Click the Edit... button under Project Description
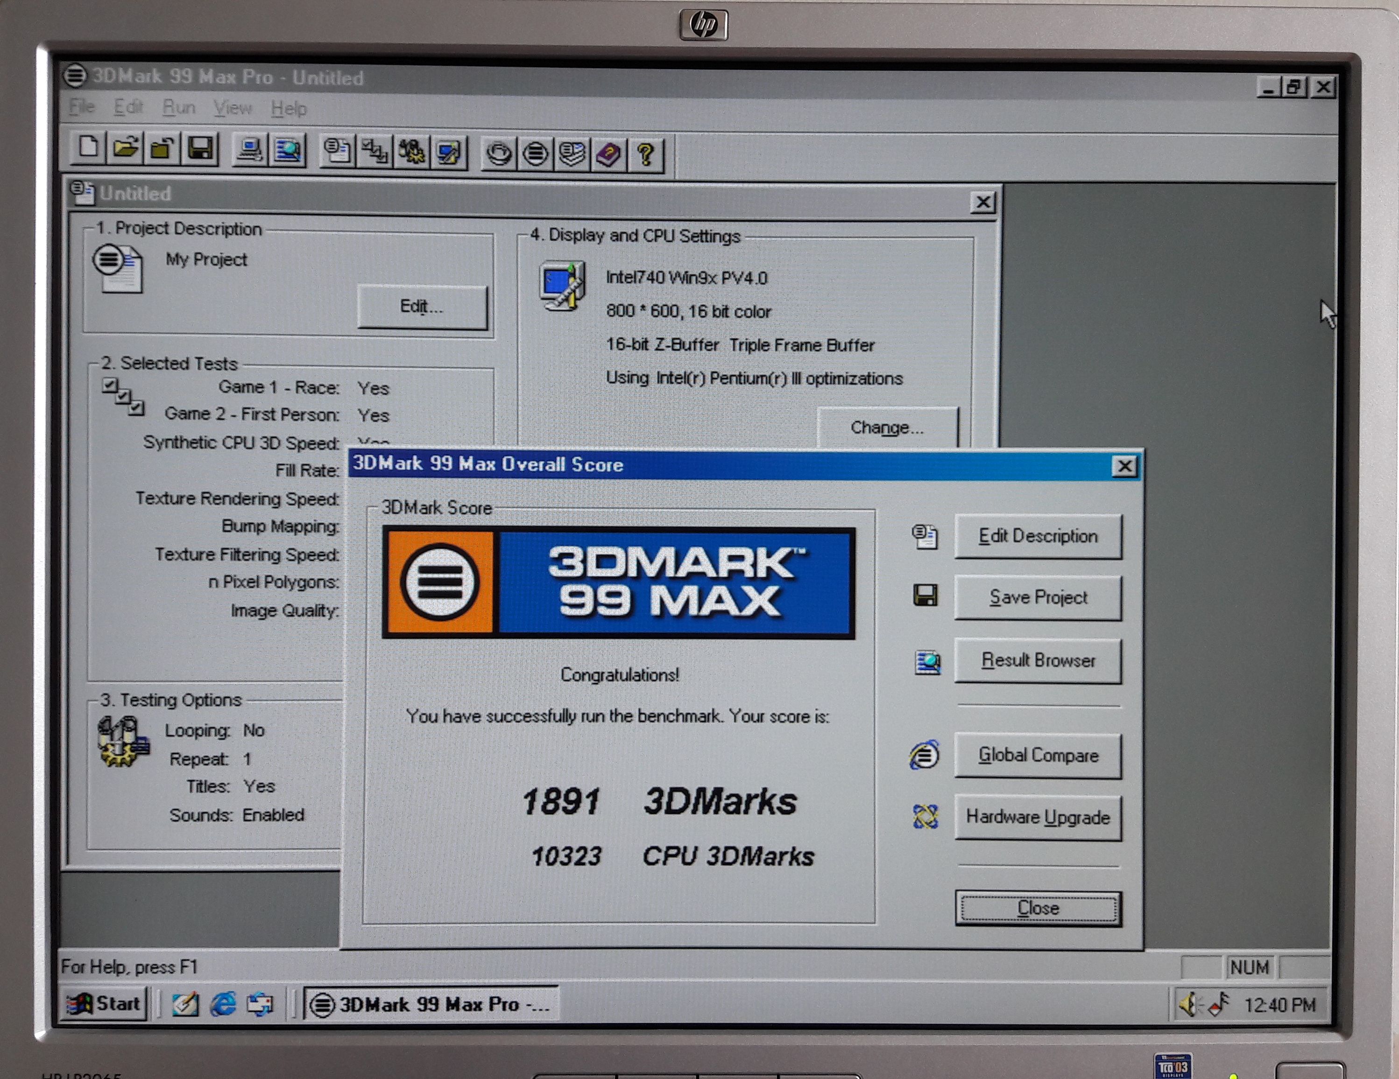Screen dimensions: 1399x1079 [422, 307]
